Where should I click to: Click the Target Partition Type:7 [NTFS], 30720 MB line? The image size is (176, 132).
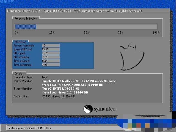coord(61,89)
